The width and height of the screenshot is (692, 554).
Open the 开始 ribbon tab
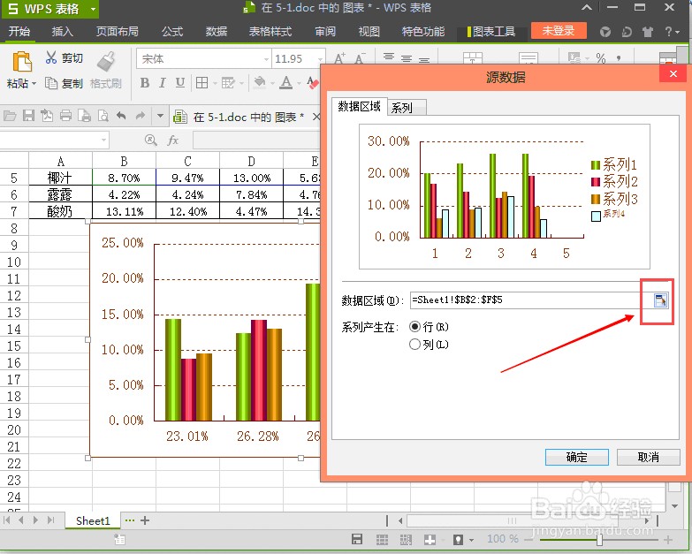[x=19, y=31]
